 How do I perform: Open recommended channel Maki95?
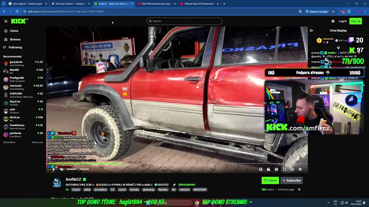23,71
